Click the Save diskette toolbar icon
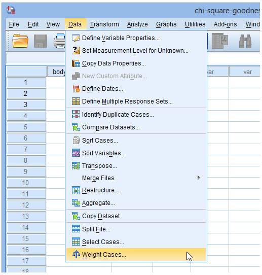 41,41
